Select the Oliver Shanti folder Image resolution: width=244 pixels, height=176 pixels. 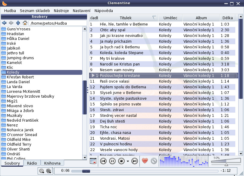click(42, 149)
